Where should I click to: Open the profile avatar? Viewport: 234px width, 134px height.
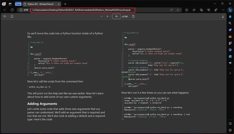click(x=4, y=4)
